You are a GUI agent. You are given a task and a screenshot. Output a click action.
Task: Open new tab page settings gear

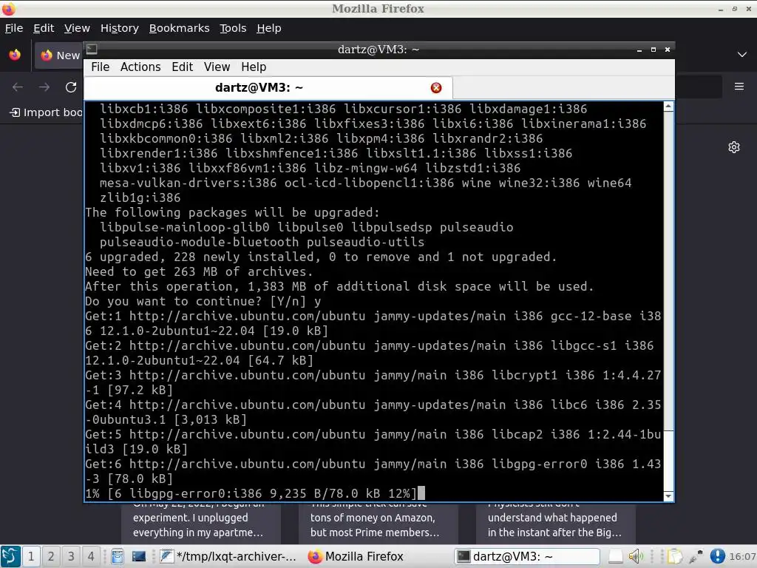point(734,147)
